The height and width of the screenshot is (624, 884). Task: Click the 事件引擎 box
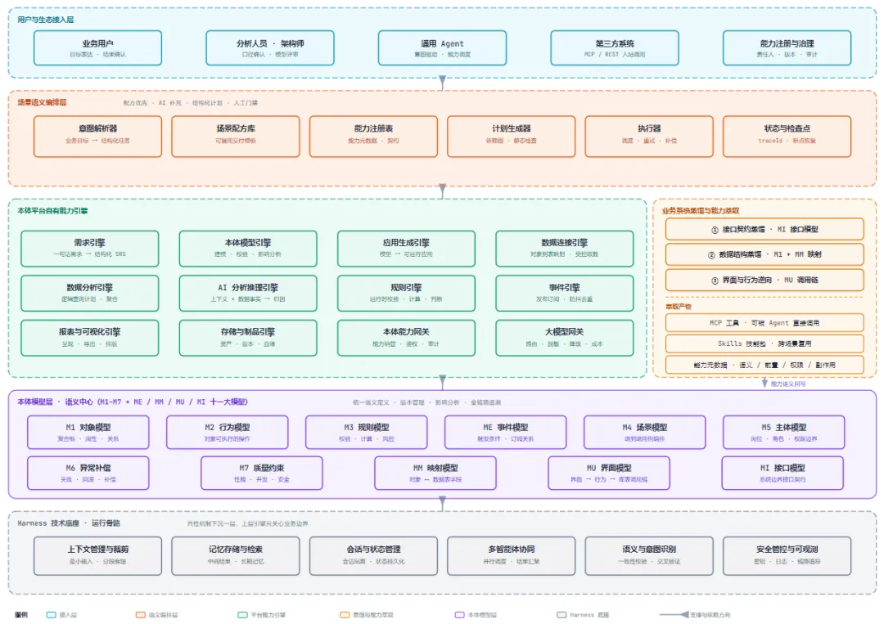[564, 293]
